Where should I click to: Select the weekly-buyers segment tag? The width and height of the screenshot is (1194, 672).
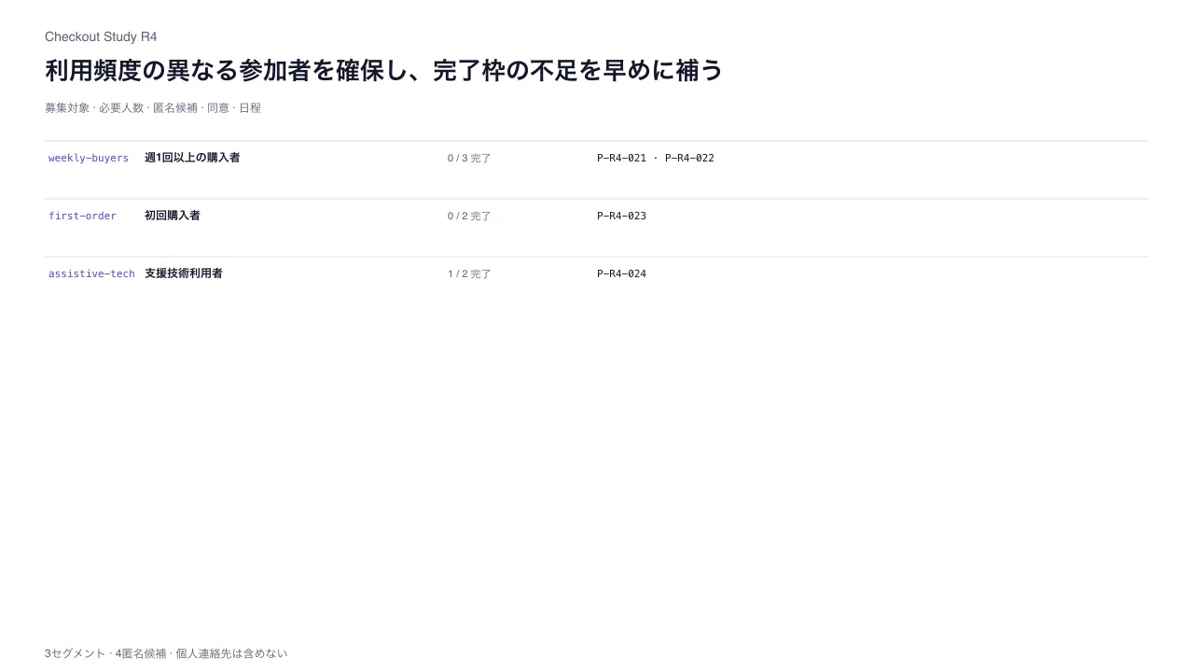click(x=89, y=158)
